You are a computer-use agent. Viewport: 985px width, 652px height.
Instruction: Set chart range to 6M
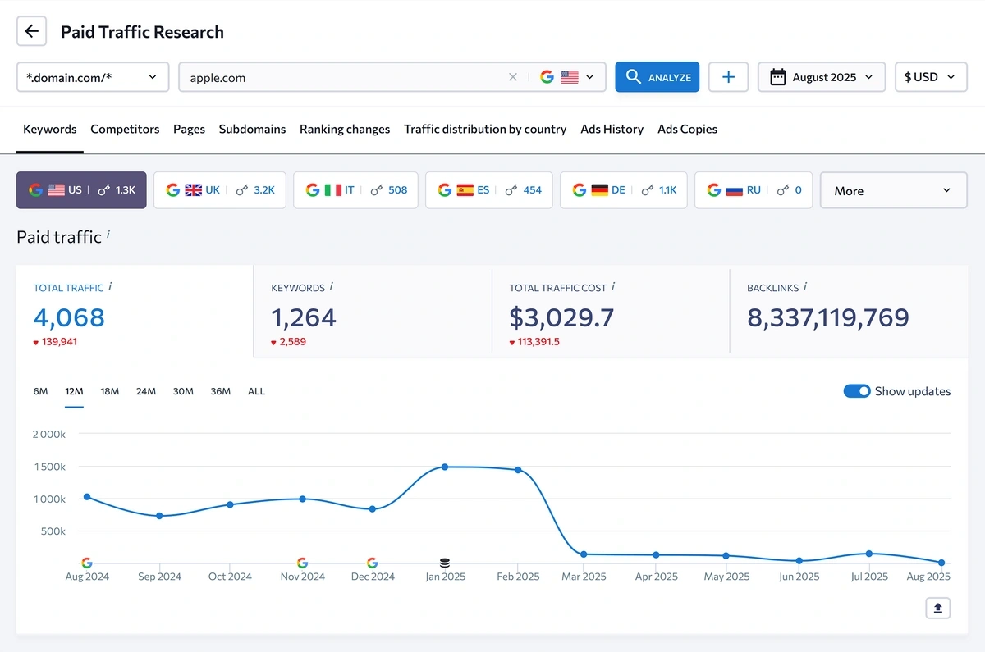pos(40,391)
